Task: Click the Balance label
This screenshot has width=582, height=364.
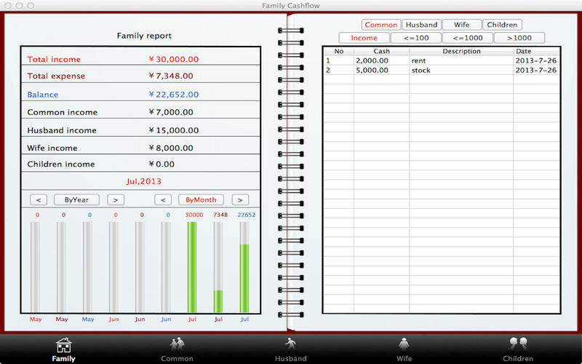Action: (43, 95)
